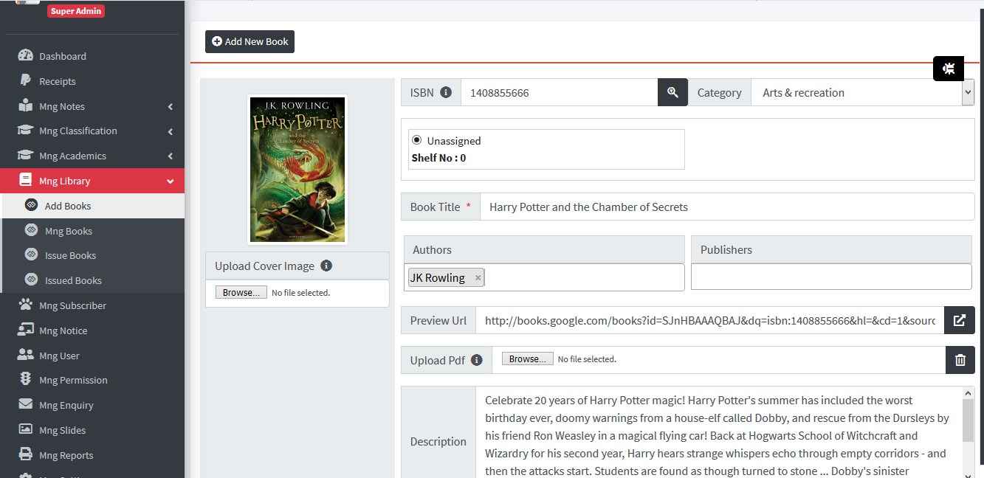Select the Unassigned shelf radio button
Viewport: 984px width, 478px height.
pos(416,139)
